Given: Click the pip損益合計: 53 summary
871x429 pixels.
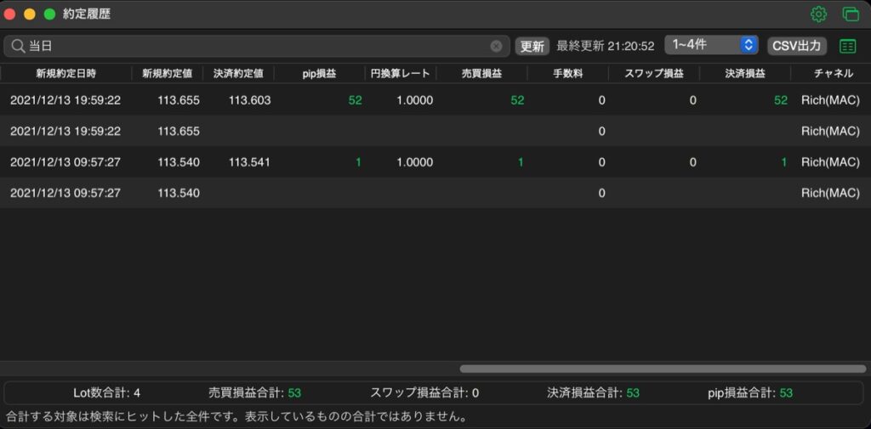Looking at the screenshot, I should (x=750, y=393).
